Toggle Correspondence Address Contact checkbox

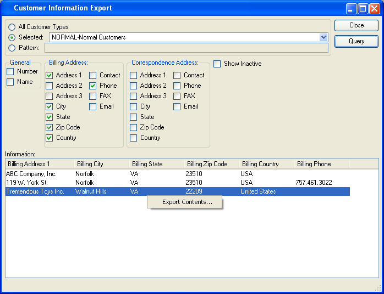177,75
